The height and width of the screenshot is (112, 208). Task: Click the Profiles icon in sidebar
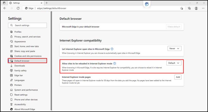click(x=11, y=32)
